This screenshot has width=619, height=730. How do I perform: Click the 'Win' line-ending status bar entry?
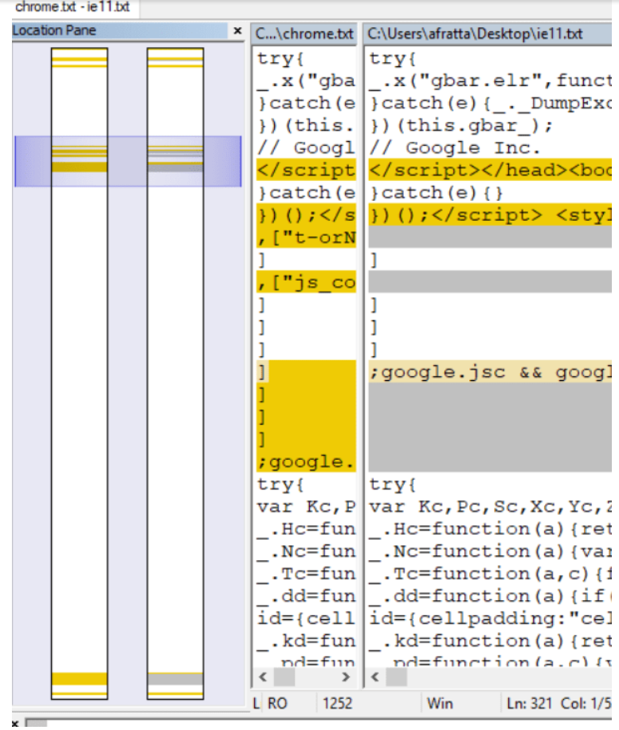coord(440,703)
